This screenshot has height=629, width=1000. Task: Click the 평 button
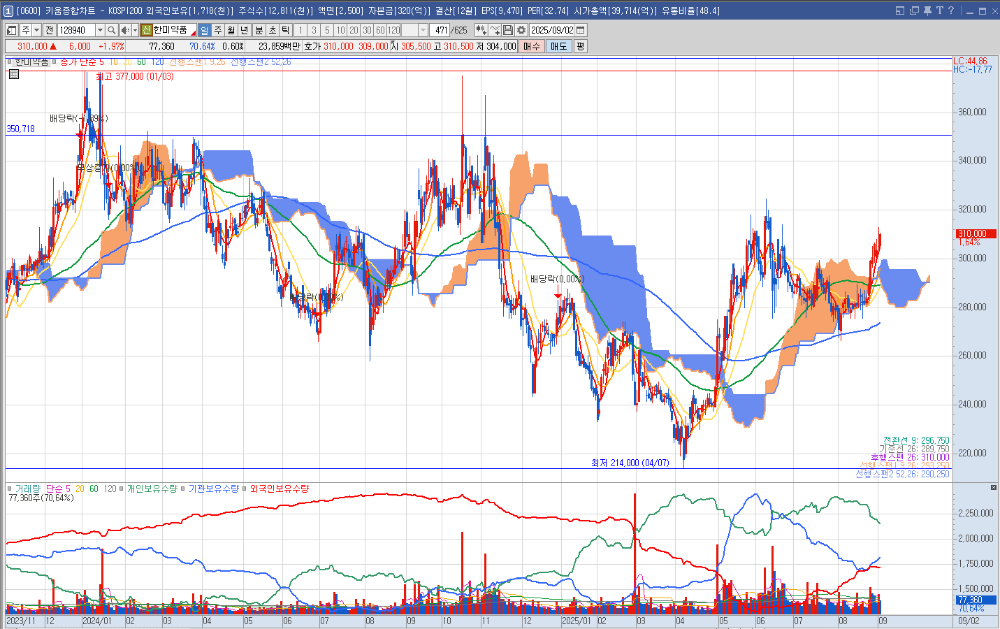(x=580, y=46)
